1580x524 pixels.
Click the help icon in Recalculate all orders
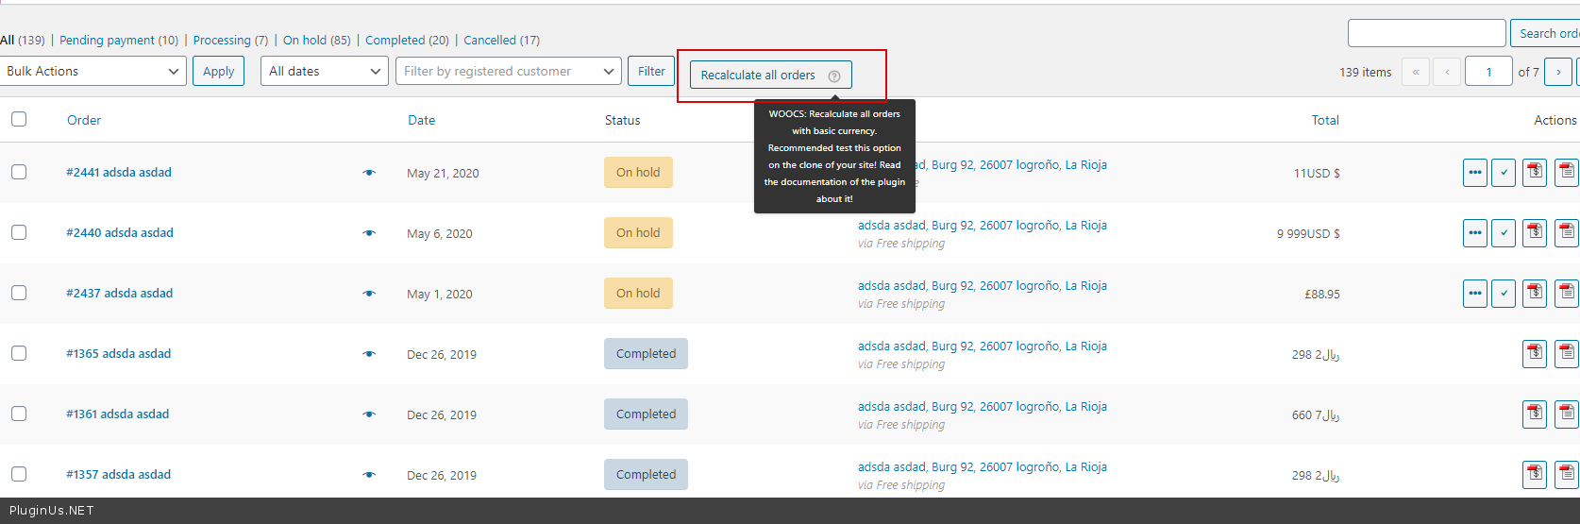click(834, 76)
